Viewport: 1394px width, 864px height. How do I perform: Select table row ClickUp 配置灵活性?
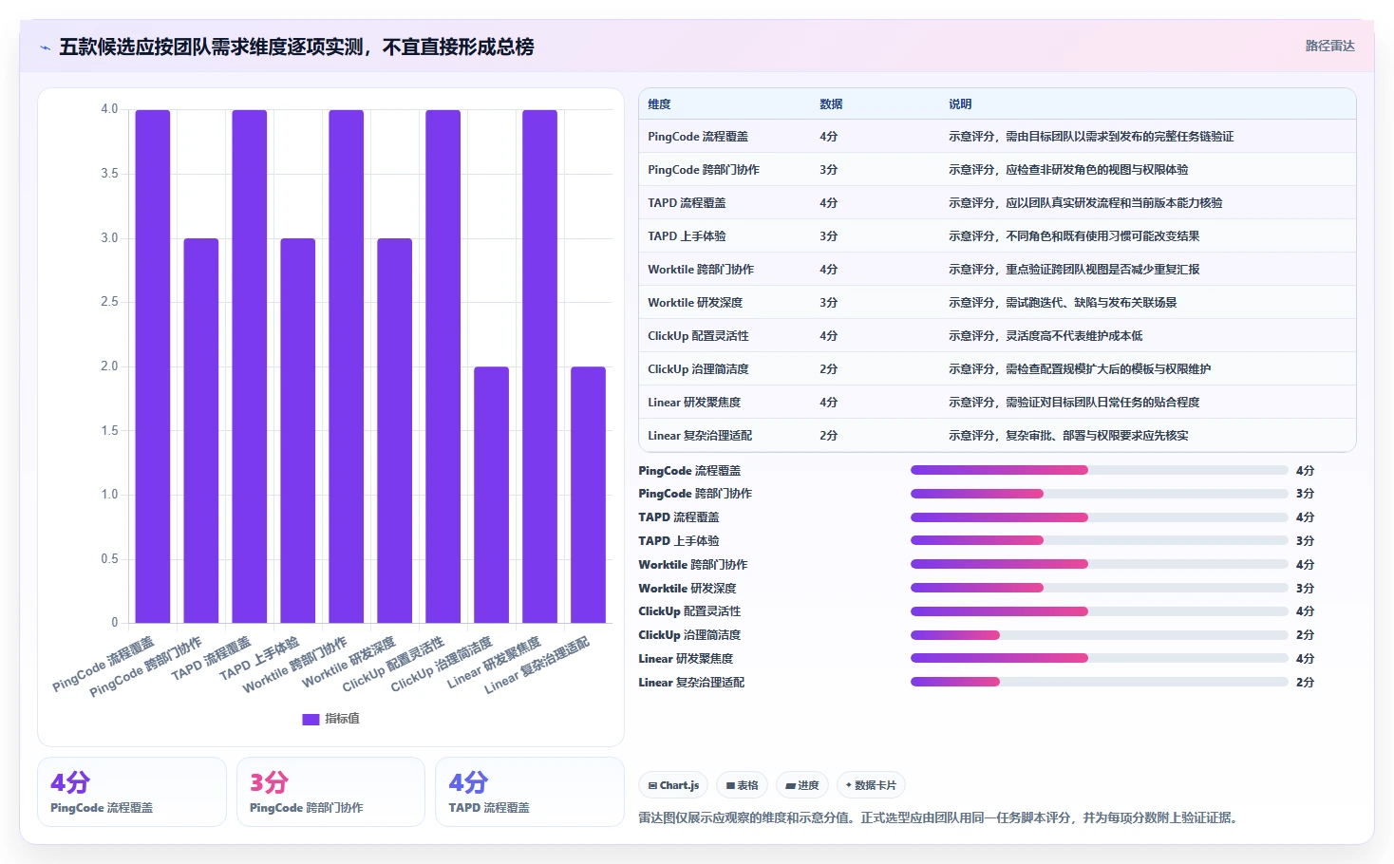pos(997,336)
